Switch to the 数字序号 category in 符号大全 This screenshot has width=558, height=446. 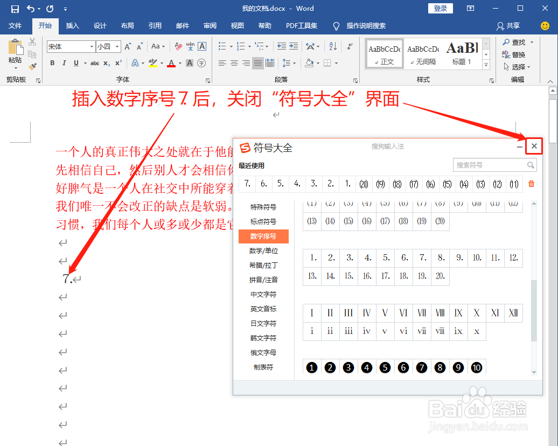pyautogui.click(x=263, y=236)
